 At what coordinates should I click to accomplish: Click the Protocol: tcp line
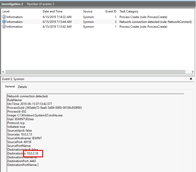[16, 123]
